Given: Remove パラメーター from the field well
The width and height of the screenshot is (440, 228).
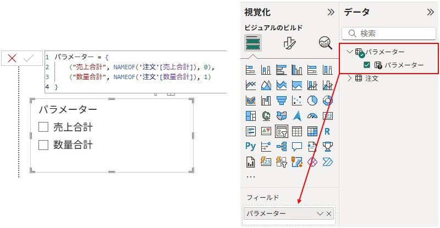Looking at the screenshot, I should click(x=329, y=214).
